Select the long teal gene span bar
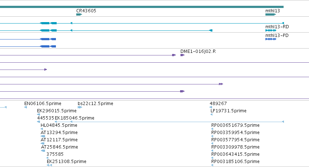This screenshot has width=309, height=167. coord(142,7)
